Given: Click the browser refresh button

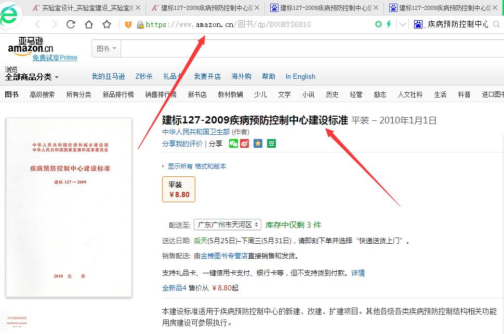Looking at the screenshot, I should point(71,24).
